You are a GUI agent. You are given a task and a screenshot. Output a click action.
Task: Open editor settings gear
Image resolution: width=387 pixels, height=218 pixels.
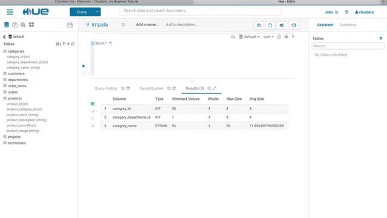point(286,37)
